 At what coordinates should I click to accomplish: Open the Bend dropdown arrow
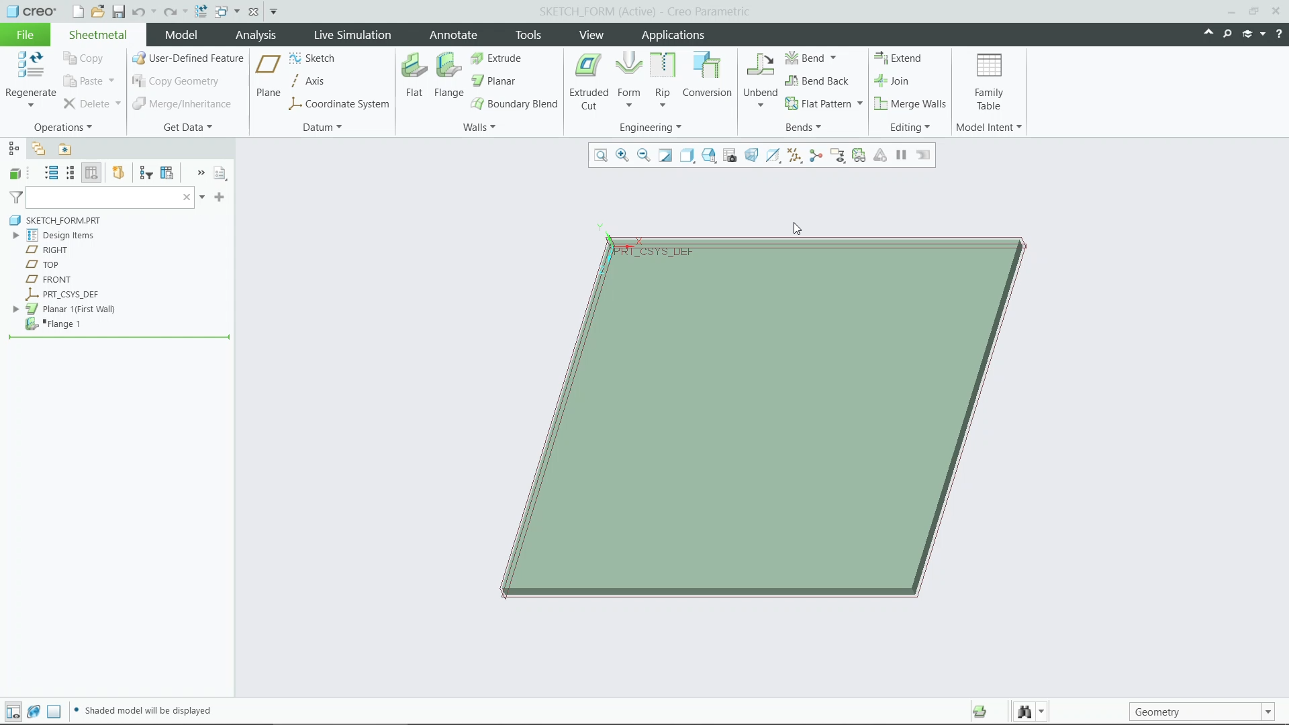click(x=833, y=58)
